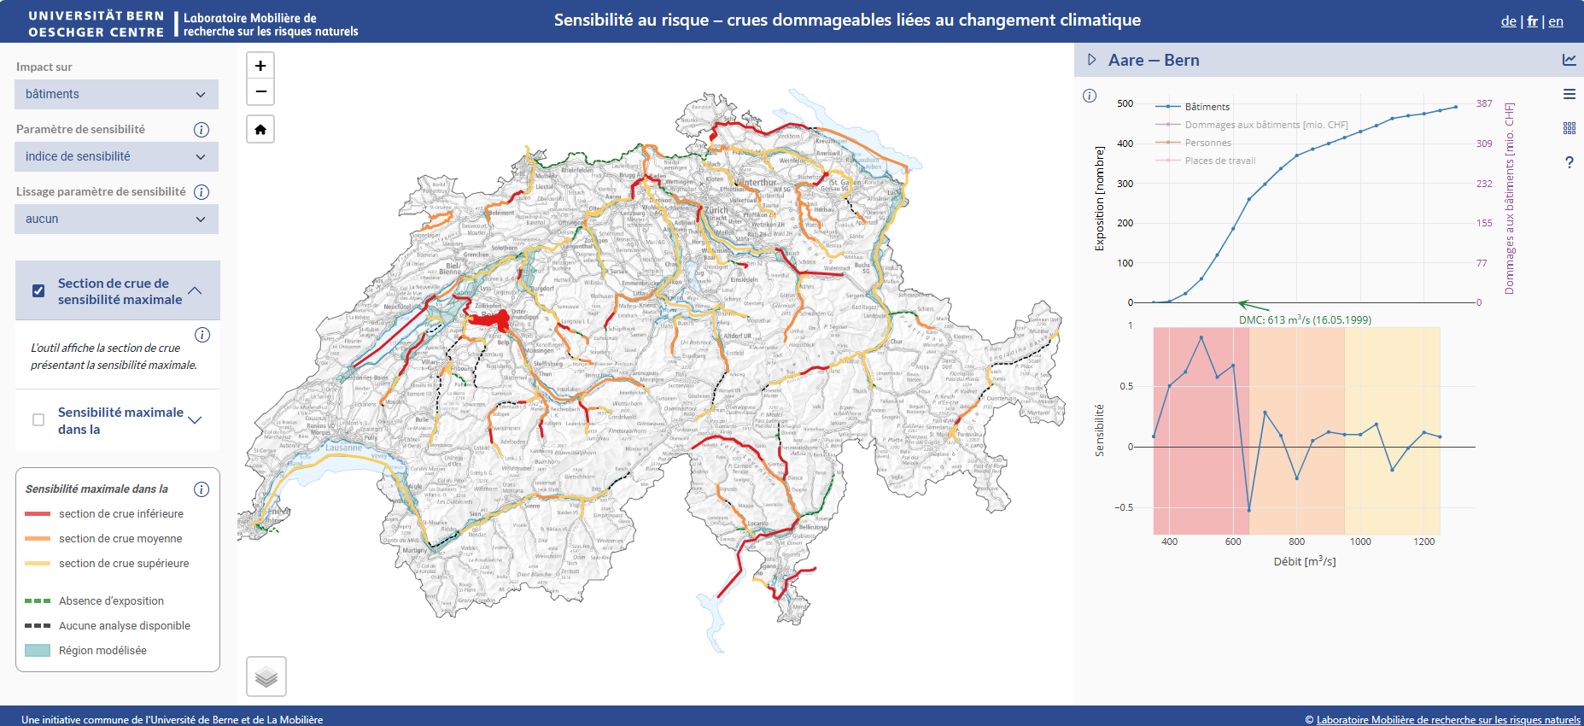Show info for Paramètre de sensibilité
This screenshot has height=726, width=1584.
(202, 130)
